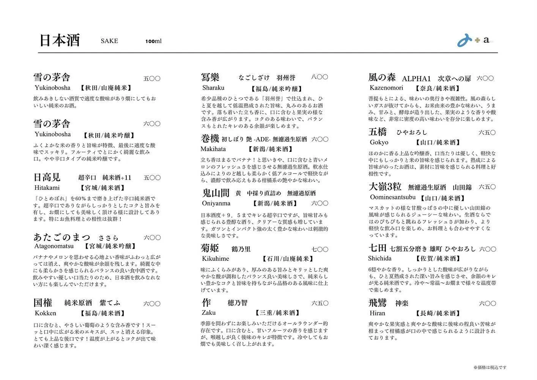537x380 pixels.
Task: Click the 鶴乃里 descriptor of 菊姫
Action: (241, 250)
